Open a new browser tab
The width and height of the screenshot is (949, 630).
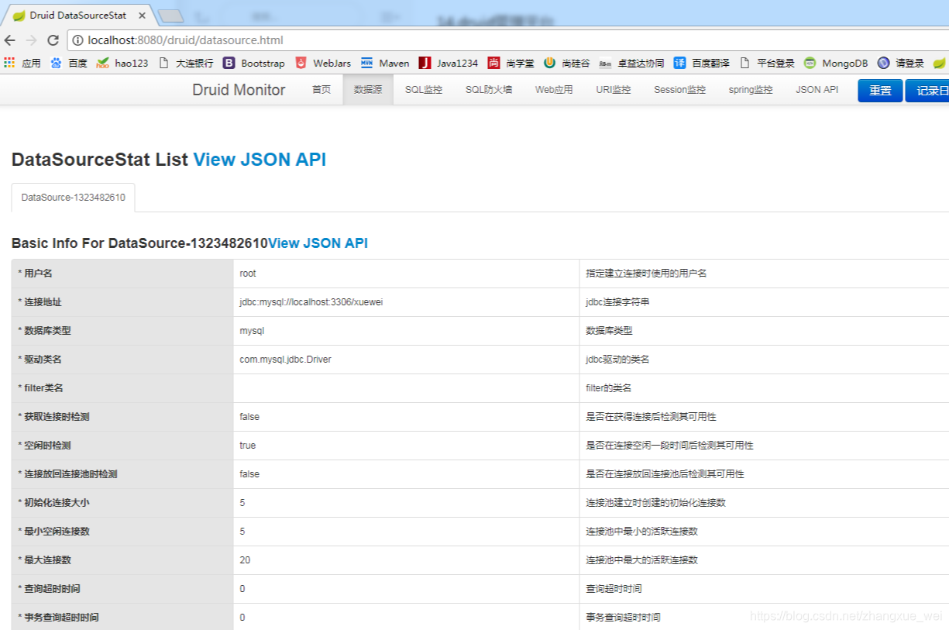(x=170, y=15)
